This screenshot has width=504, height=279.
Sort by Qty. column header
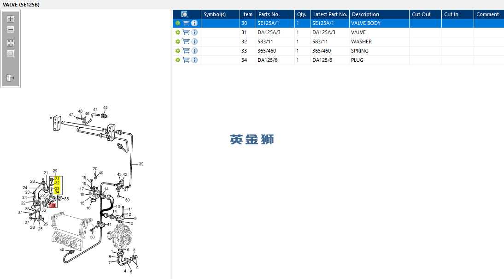303,14
